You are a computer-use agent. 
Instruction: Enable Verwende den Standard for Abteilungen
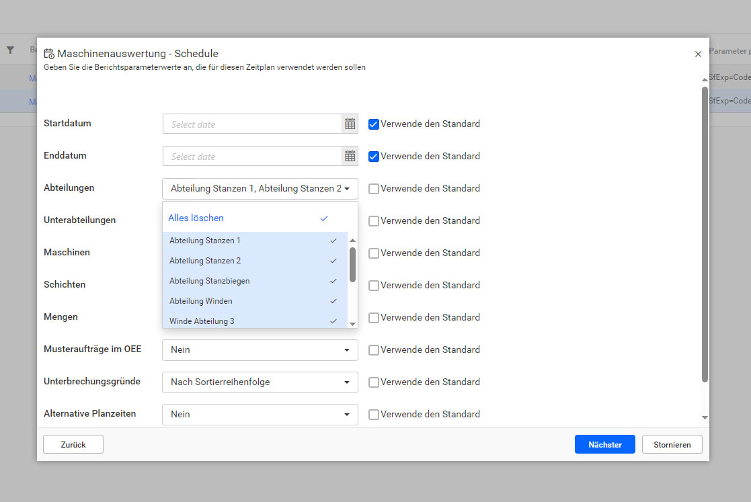click(374, 188)
